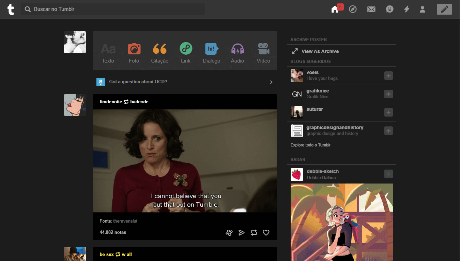Follow graphicdesignandhistory with plus button

[388, 131]
